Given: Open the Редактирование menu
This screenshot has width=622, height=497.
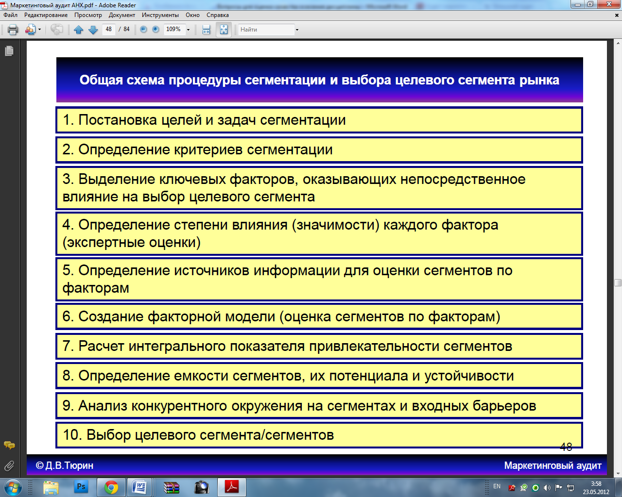Looking at the screenshot, I should pos(46,15).
